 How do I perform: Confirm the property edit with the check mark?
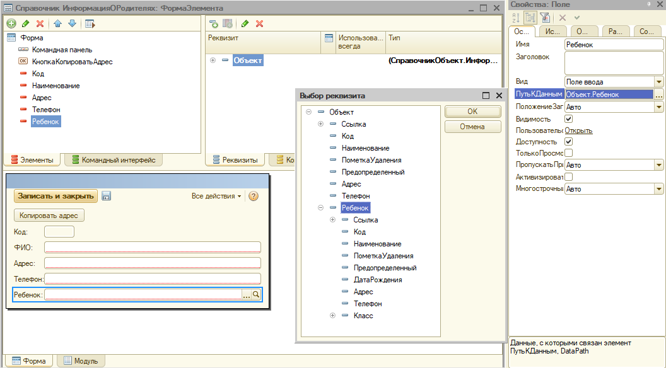point(577,18)
